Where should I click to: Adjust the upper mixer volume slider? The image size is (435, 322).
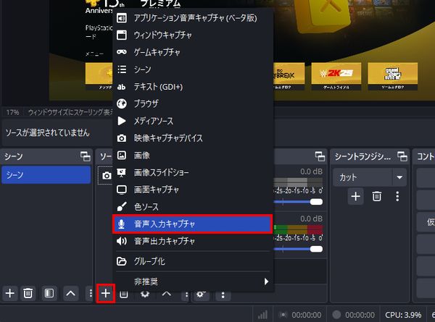316,202
